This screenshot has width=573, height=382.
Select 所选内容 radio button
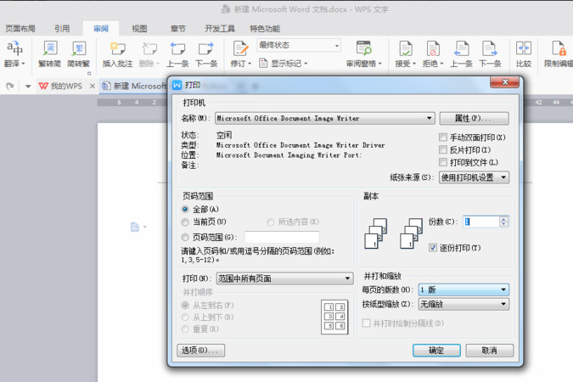pos(271,222)
